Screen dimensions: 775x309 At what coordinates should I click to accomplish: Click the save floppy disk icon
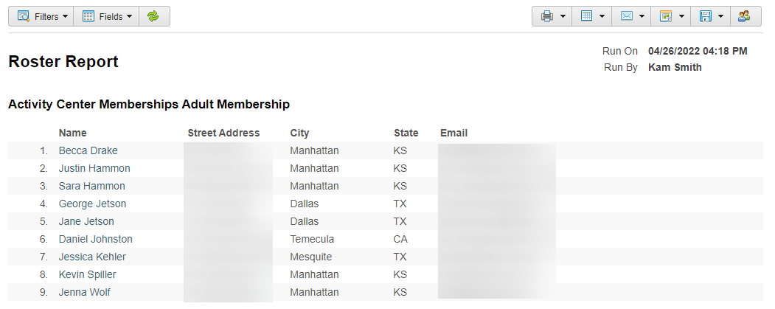tap(705, 16)
